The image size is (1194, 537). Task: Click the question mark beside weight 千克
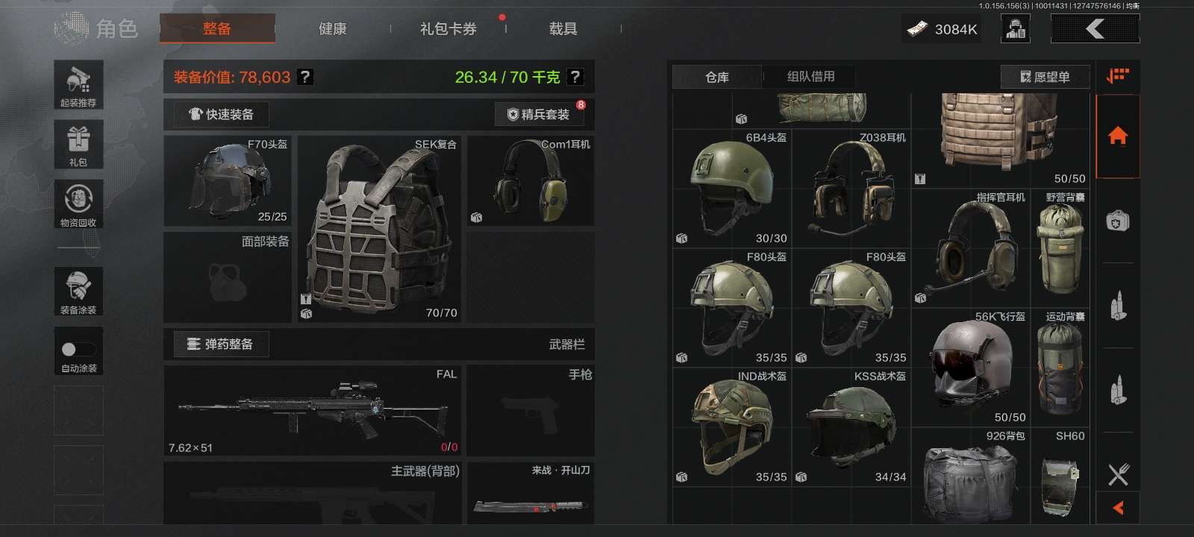575,77
